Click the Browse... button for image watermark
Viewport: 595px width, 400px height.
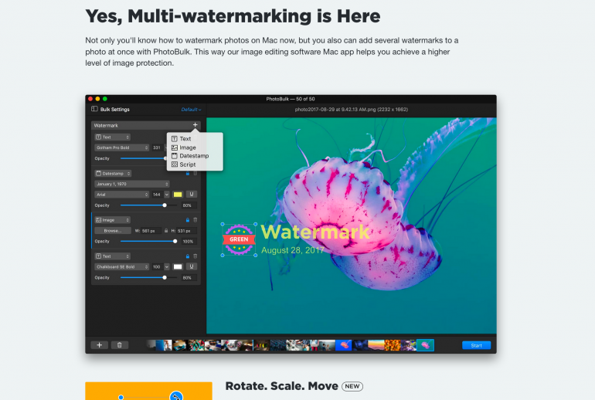point(113,230)
